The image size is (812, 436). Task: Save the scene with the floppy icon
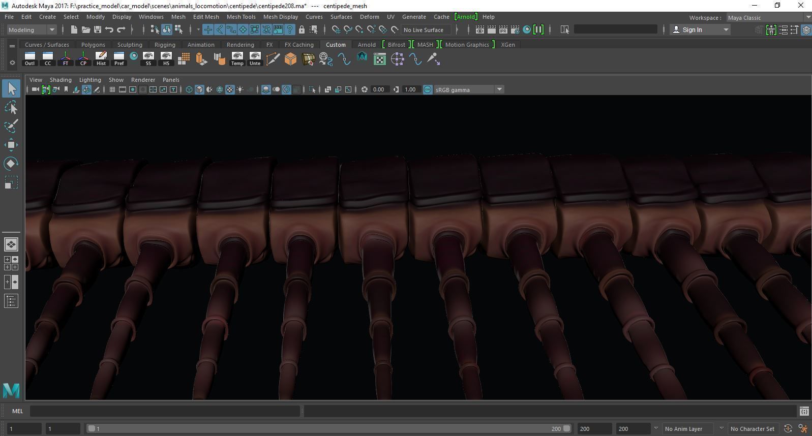pyautogui.click(x=98, y=29)
